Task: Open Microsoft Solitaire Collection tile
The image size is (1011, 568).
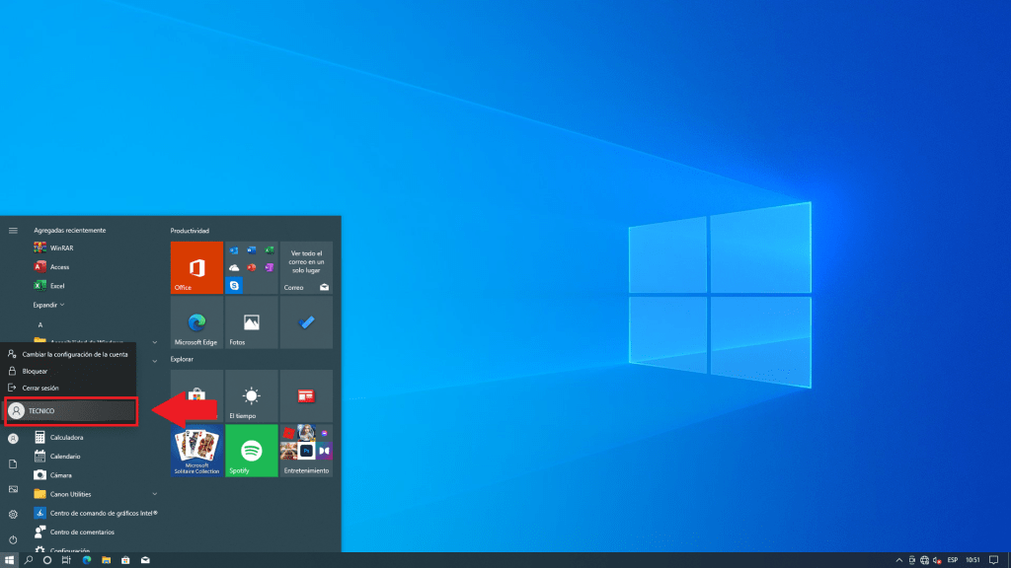Action: [196, 451]
